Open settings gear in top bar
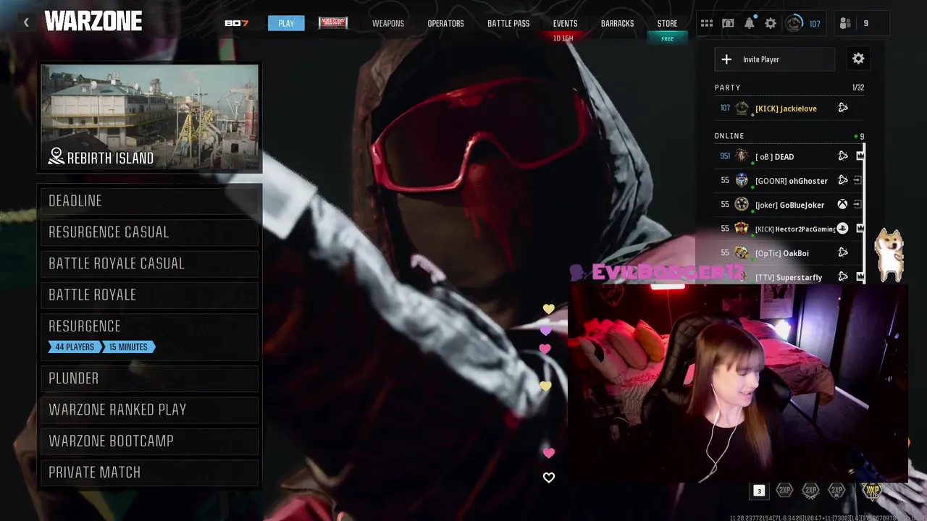 (771, 23)
